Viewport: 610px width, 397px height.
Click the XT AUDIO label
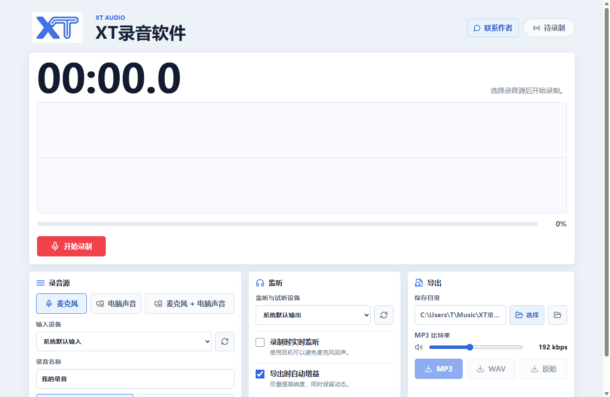pos(110,18)
